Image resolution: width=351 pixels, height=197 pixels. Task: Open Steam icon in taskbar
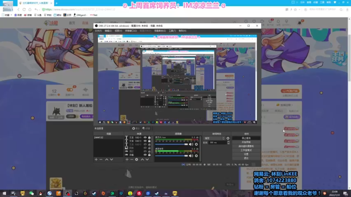click(x=94, y=193)
